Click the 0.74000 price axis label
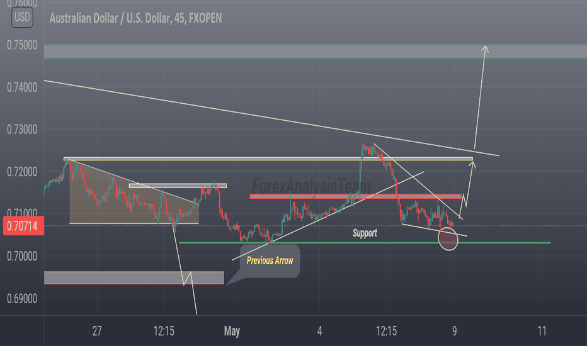Image resolution: width=587 pixels, height=346 pixels. 22,87
